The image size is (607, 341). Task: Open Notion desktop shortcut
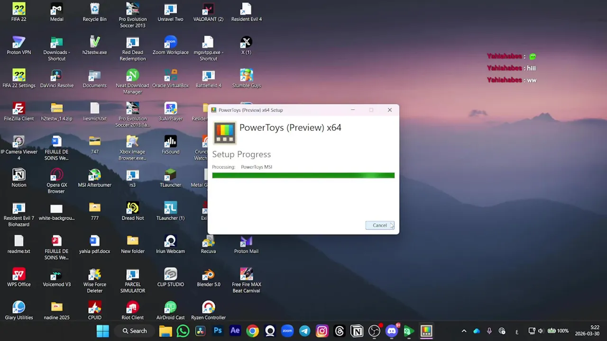[x=19, y=178]
